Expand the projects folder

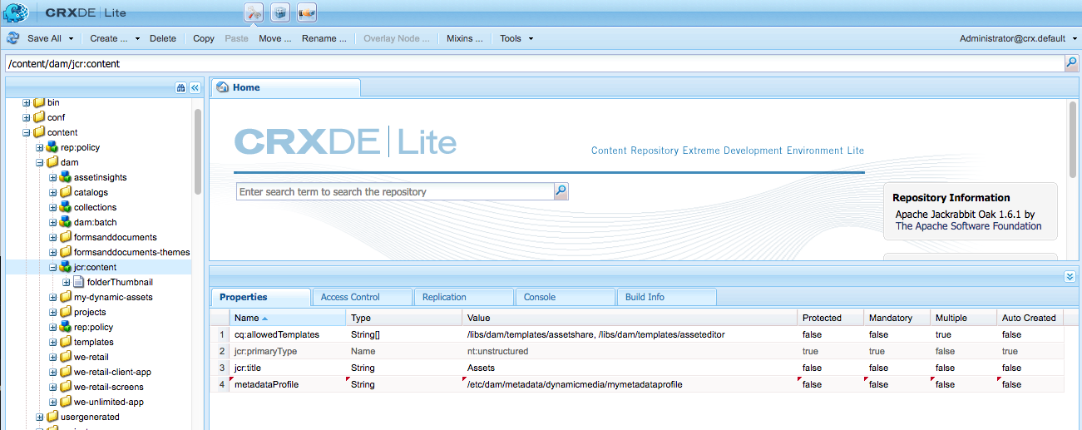[x=53, y=312]
